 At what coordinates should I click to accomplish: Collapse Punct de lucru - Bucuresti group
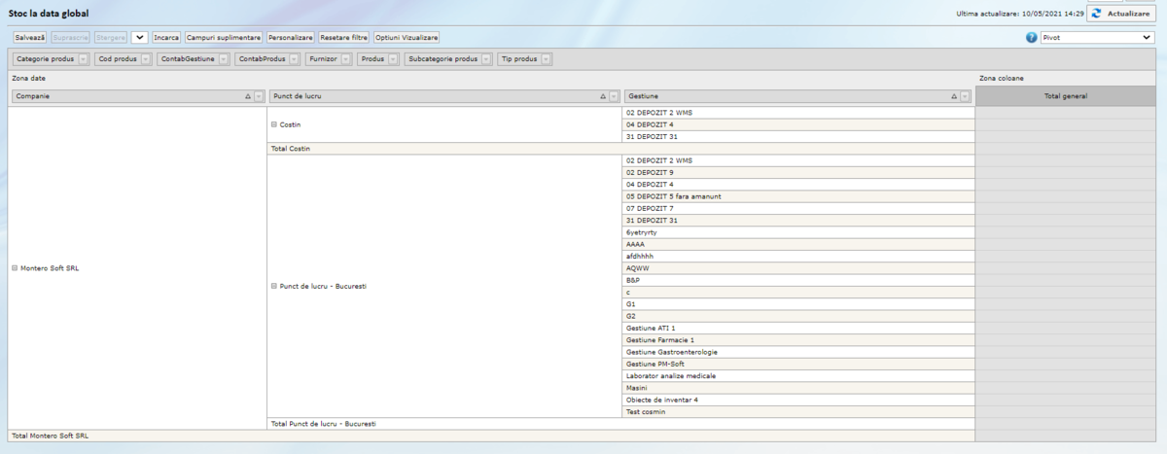(x=274, y=287)
